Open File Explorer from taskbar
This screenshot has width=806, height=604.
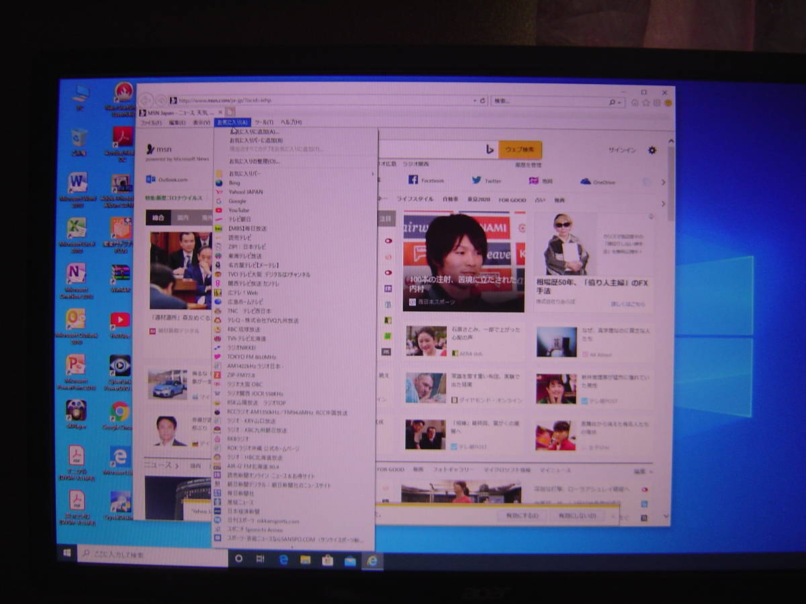[x=305, y=559]
